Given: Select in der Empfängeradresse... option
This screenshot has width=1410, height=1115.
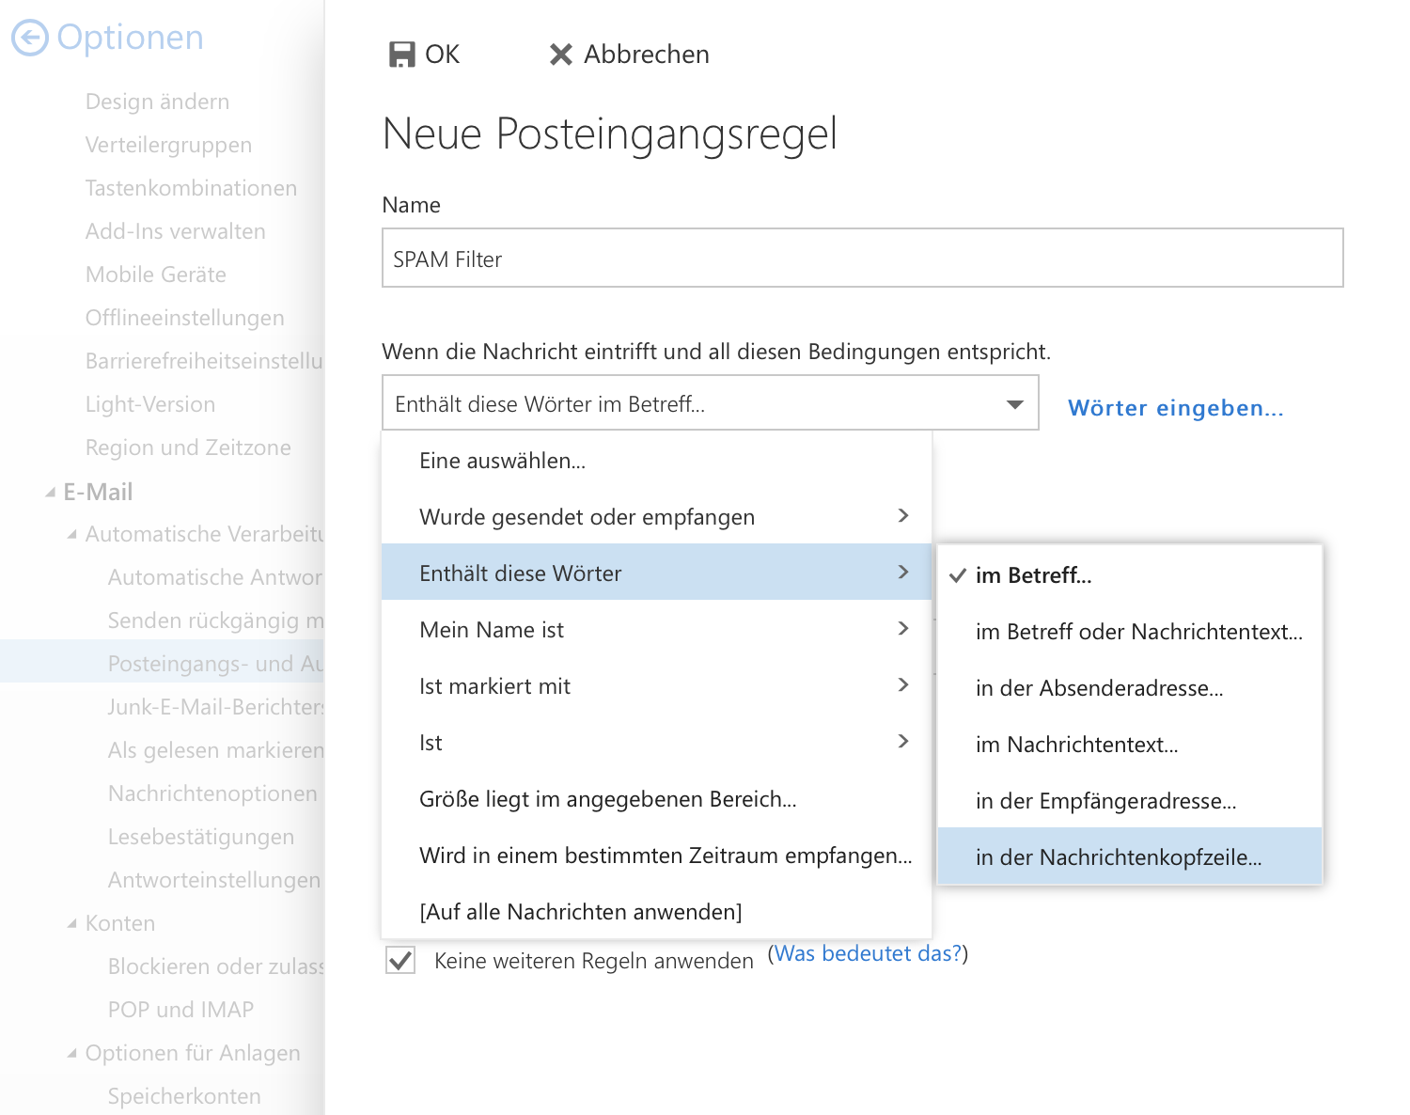Looking at the screenshot, I should (1130, 801).
